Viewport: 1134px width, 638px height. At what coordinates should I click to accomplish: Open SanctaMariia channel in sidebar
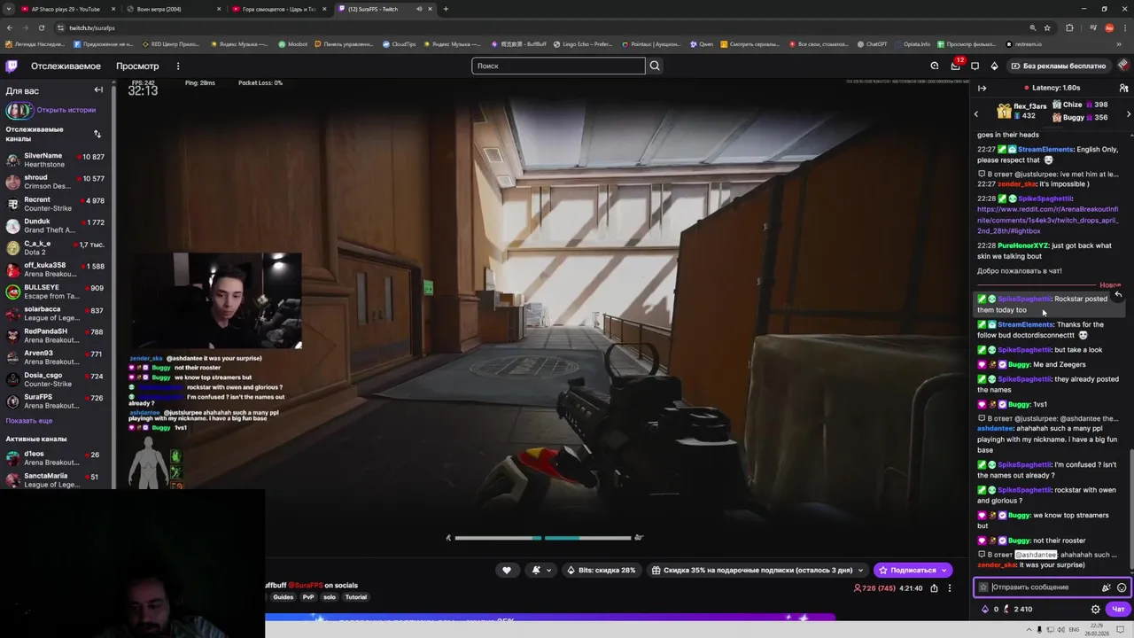coord(56,480)
